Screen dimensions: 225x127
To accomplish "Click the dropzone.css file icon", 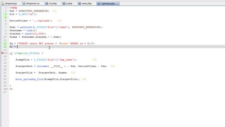I will (x=24, y=3).
